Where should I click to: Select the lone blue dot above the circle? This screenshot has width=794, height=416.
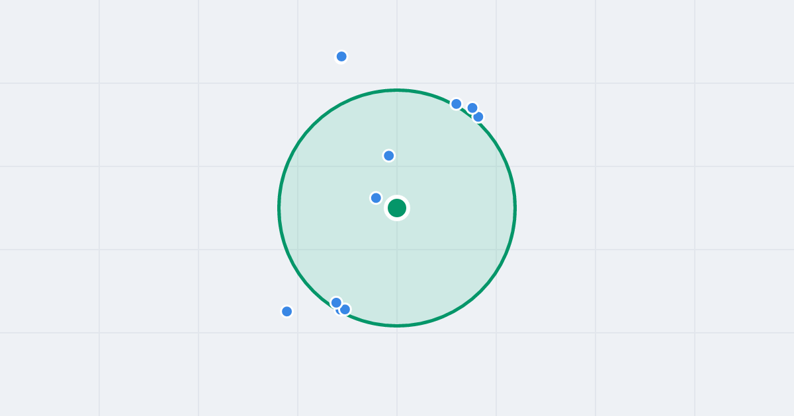click(x=341, y=56)
